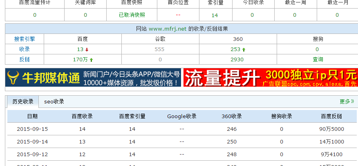
Task: Open the www.mfrj.net website link
Action: (x=168, y=29)
